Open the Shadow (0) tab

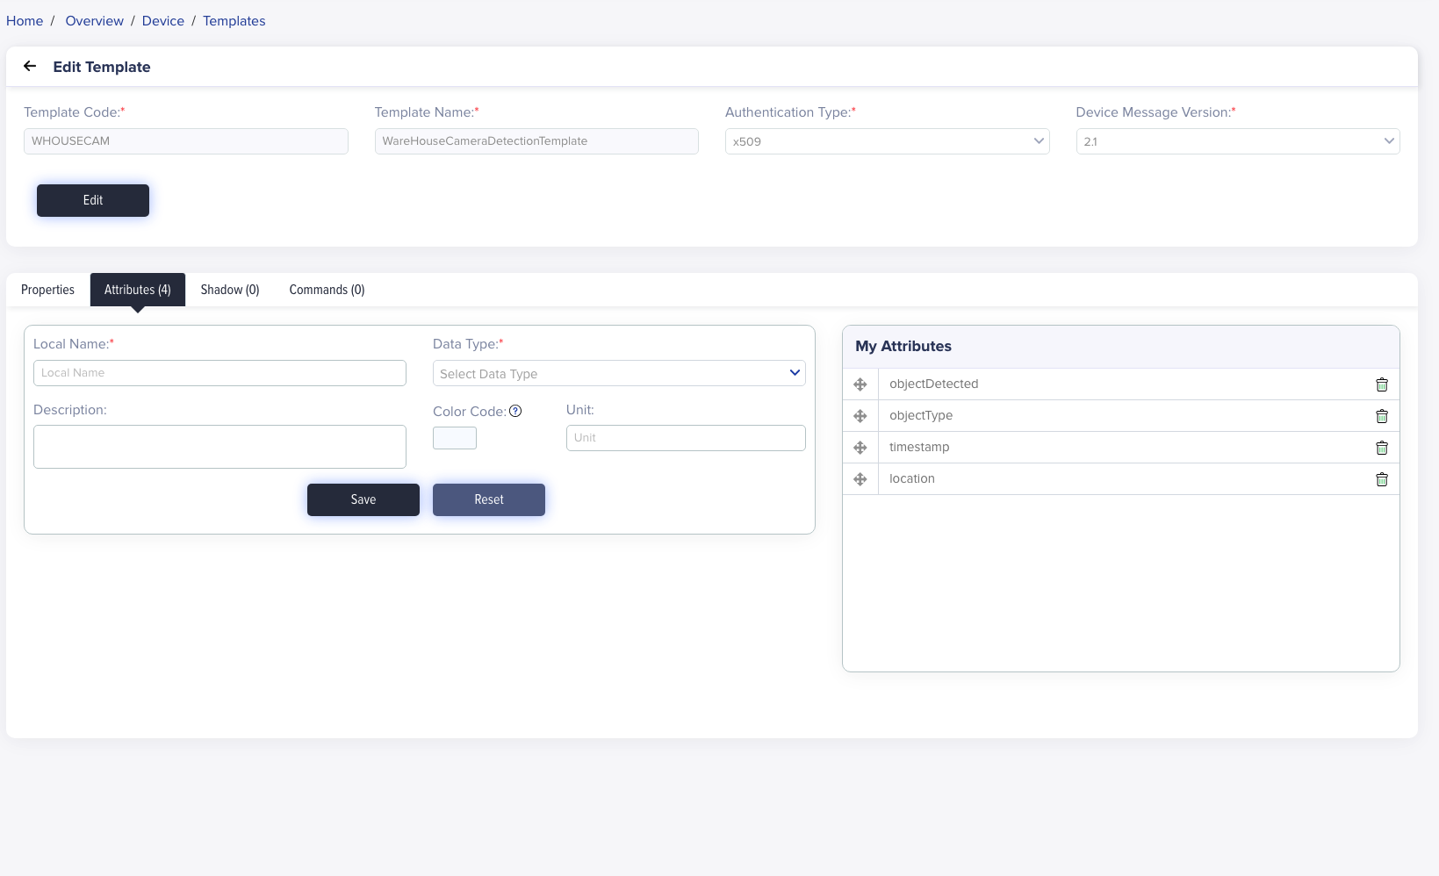(230, 290)
